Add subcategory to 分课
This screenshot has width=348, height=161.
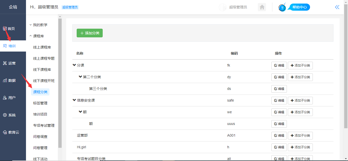300,66
